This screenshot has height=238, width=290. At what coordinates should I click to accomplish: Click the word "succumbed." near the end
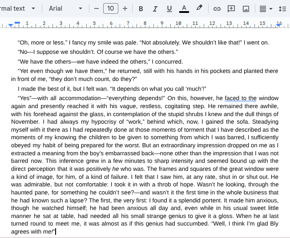193,224
